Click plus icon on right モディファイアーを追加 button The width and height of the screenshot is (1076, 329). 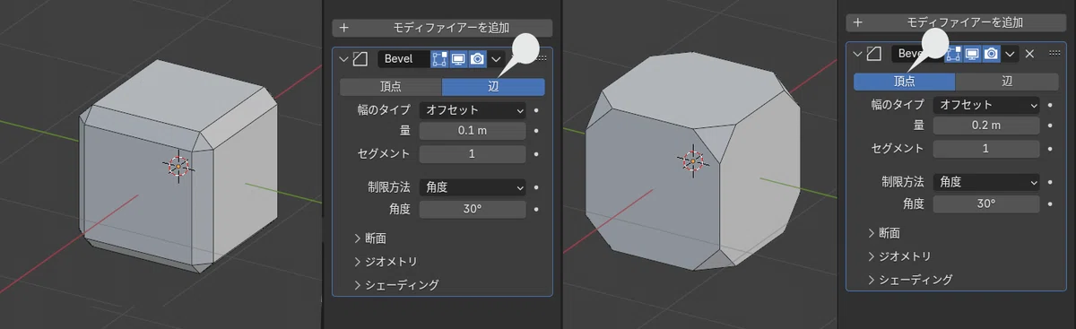(858, 22)
